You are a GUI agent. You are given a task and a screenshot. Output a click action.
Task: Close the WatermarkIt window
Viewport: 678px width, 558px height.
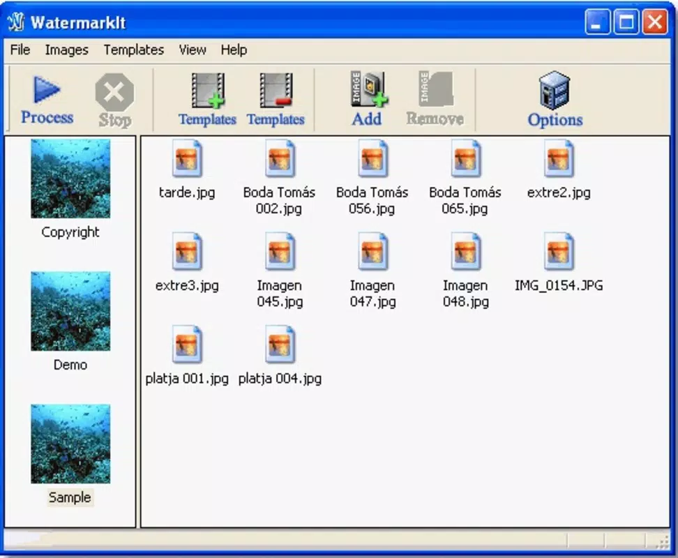[655, 22]
